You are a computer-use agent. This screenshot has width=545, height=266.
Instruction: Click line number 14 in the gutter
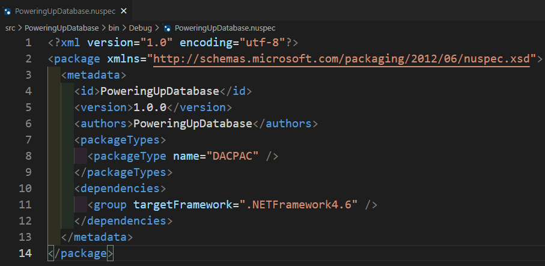point(25,253)
